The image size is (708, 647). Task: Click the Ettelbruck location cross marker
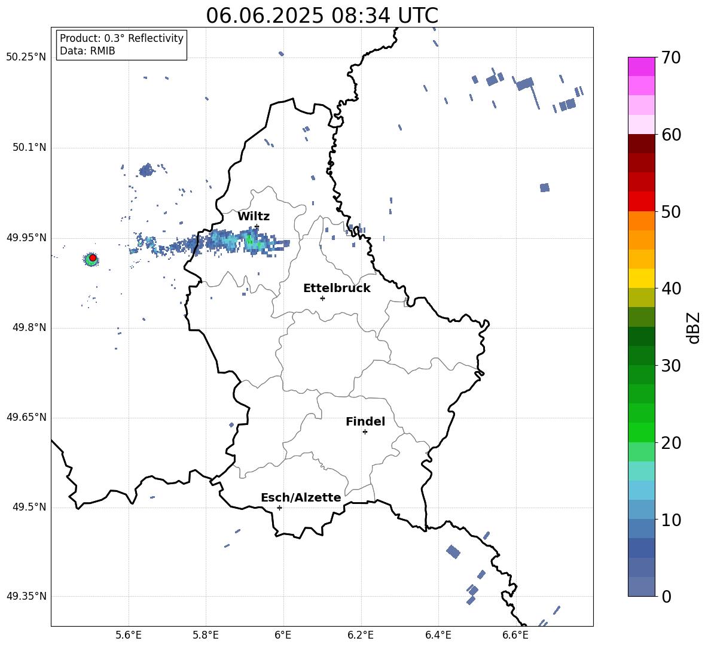pos(322,298)
